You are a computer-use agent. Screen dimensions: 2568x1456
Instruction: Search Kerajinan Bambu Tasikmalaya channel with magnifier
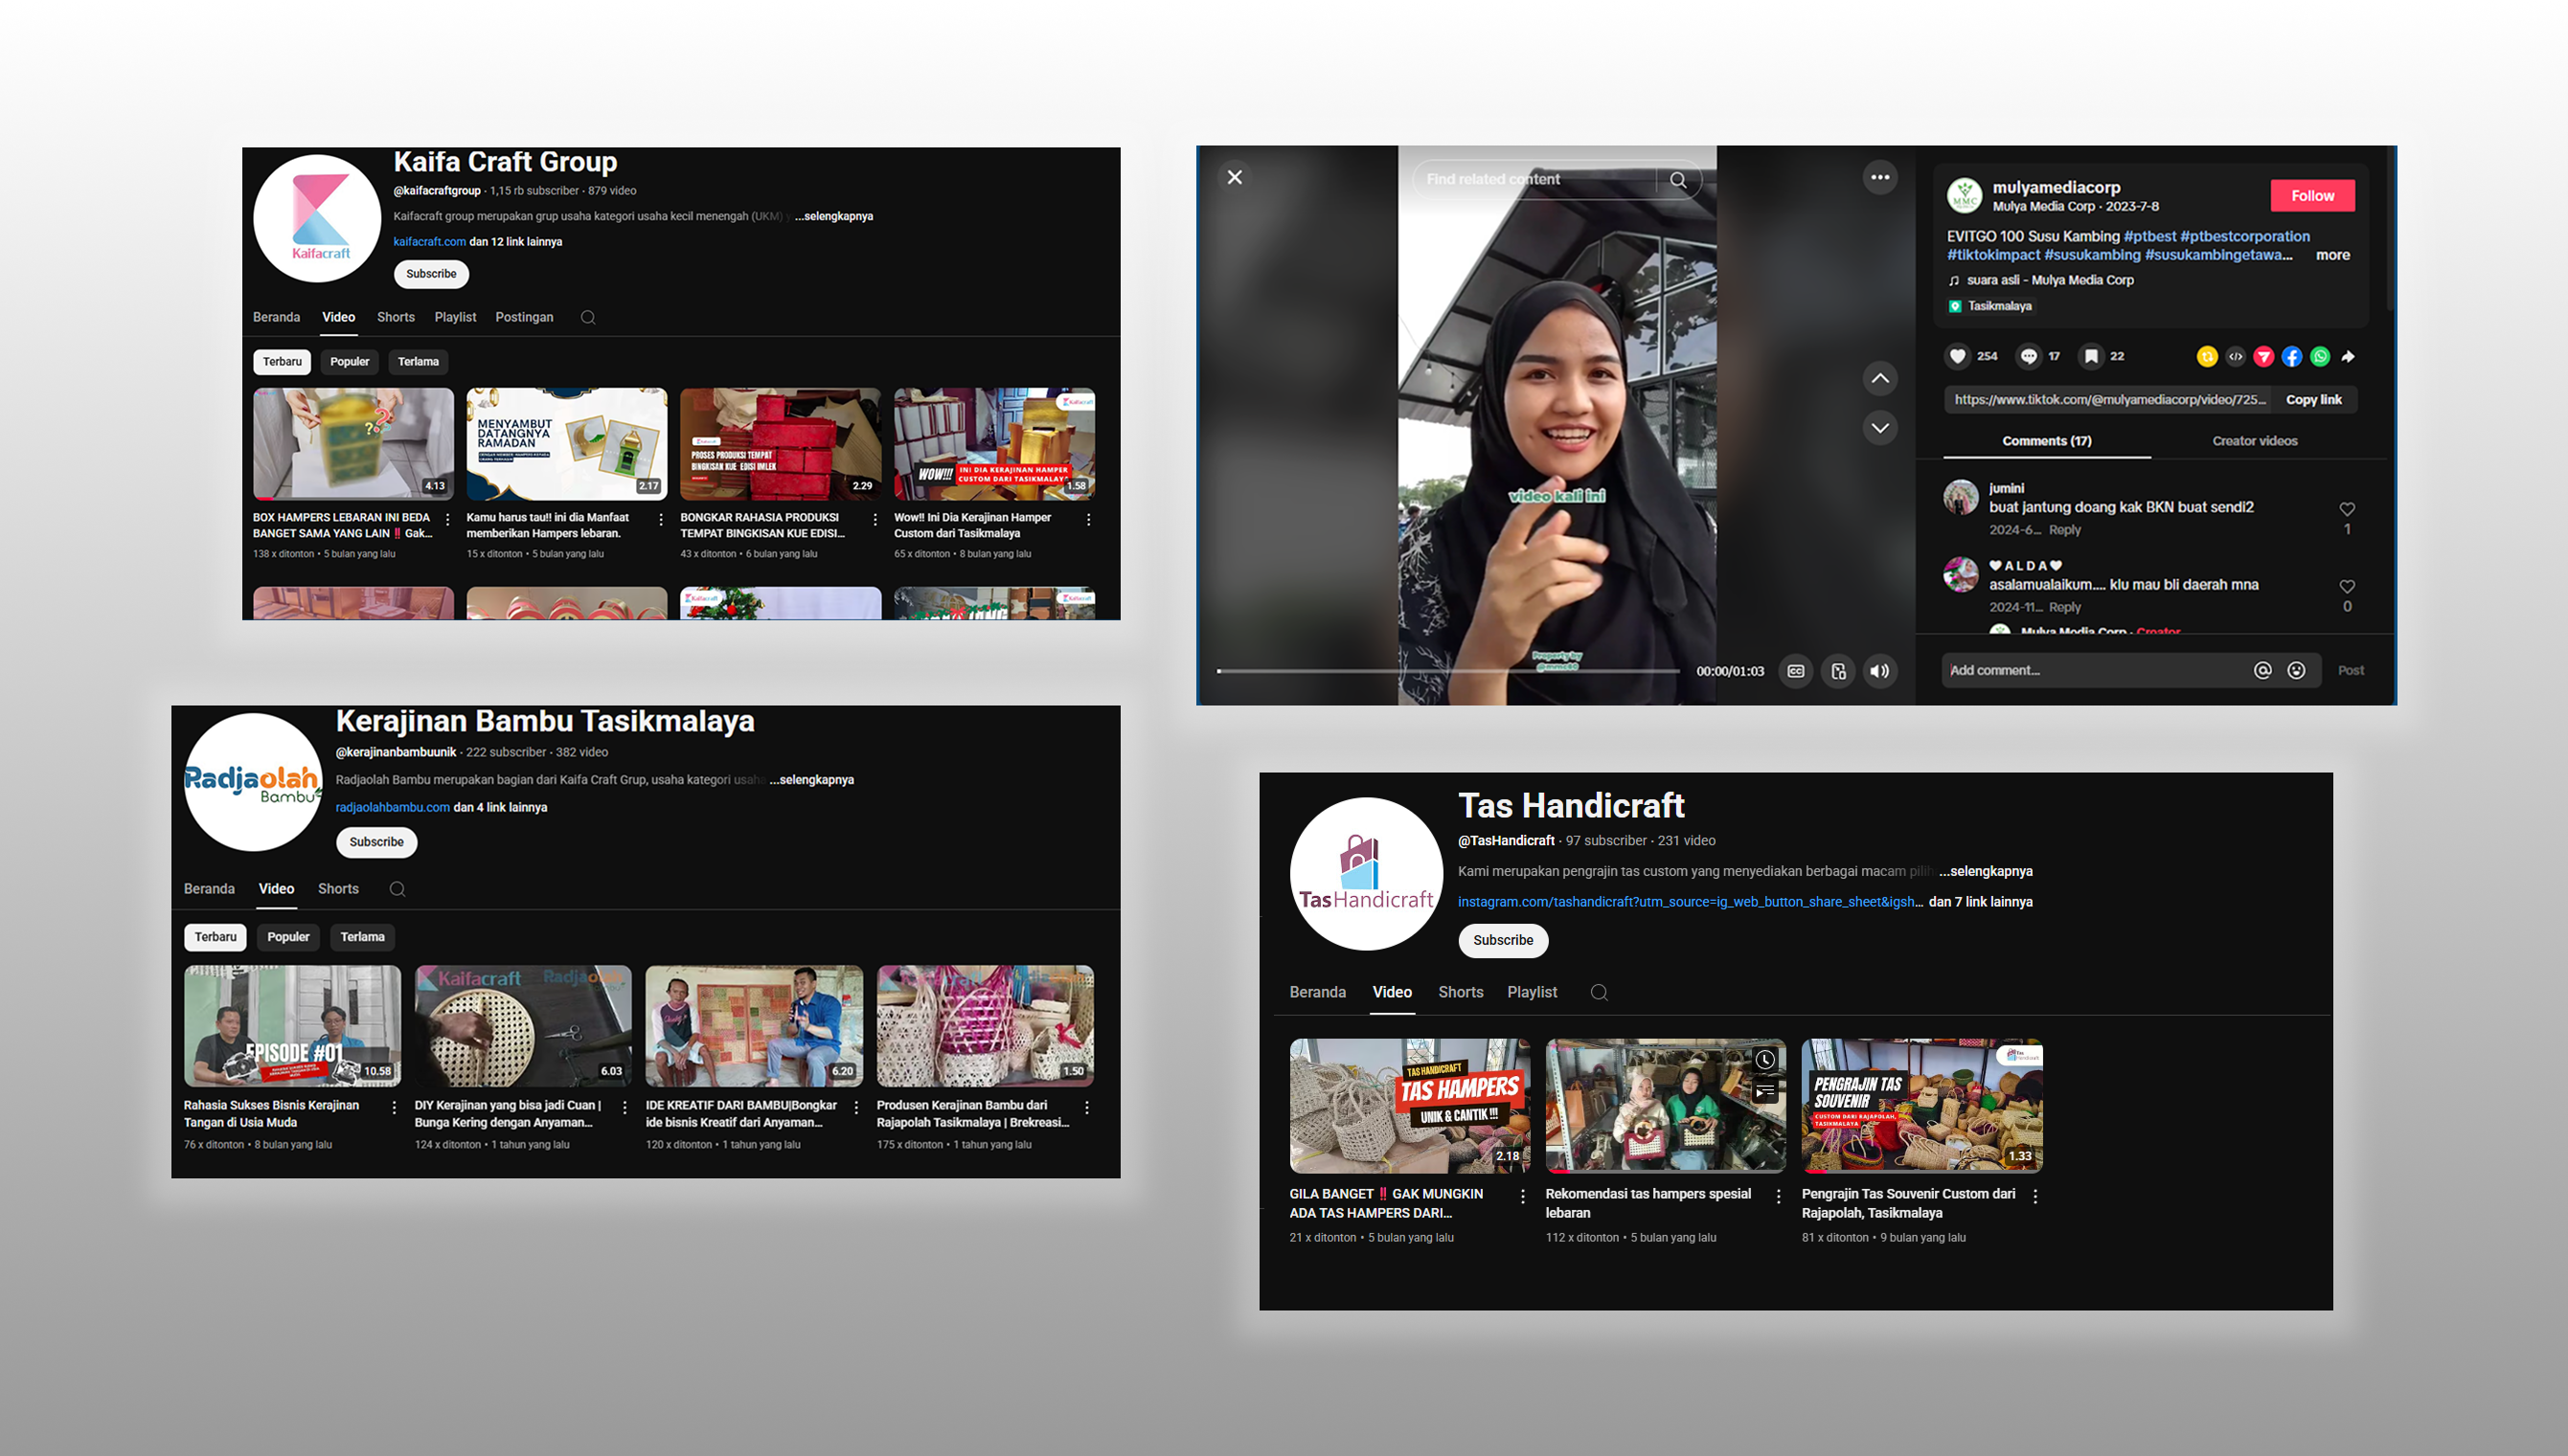(x=397, y=889)
